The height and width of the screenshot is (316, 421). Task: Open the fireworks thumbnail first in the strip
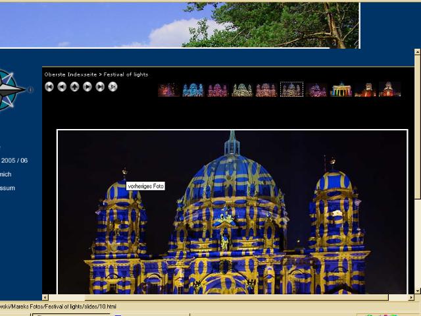coord(168,90)
